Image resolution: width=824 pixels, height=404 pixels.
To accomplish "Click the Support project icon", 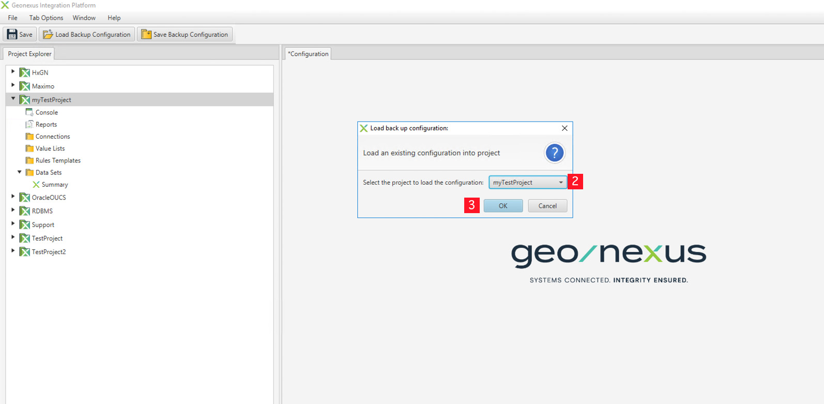I will pos(24,225).
